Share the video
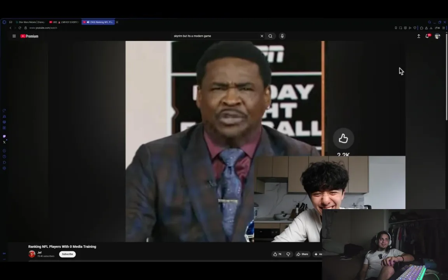This screenshot has height=280, width=448. coord(302,254)
